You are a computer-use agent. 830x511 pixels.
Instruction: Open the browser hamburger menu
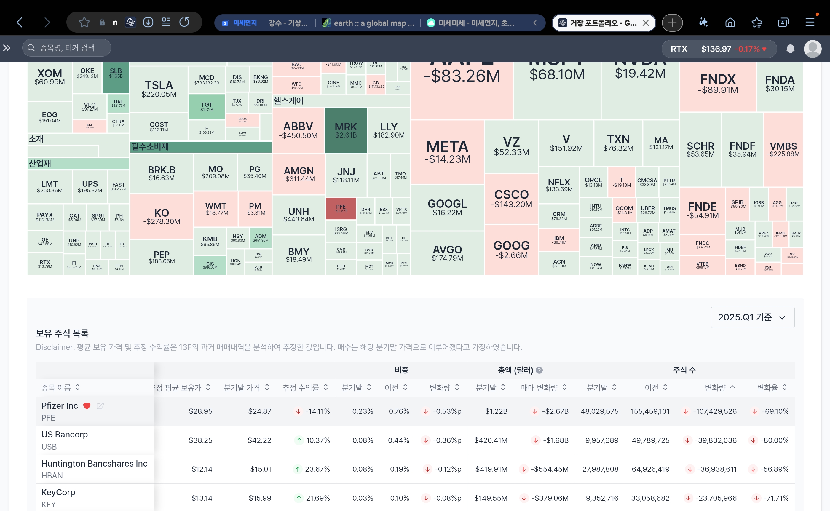point(810,23)
